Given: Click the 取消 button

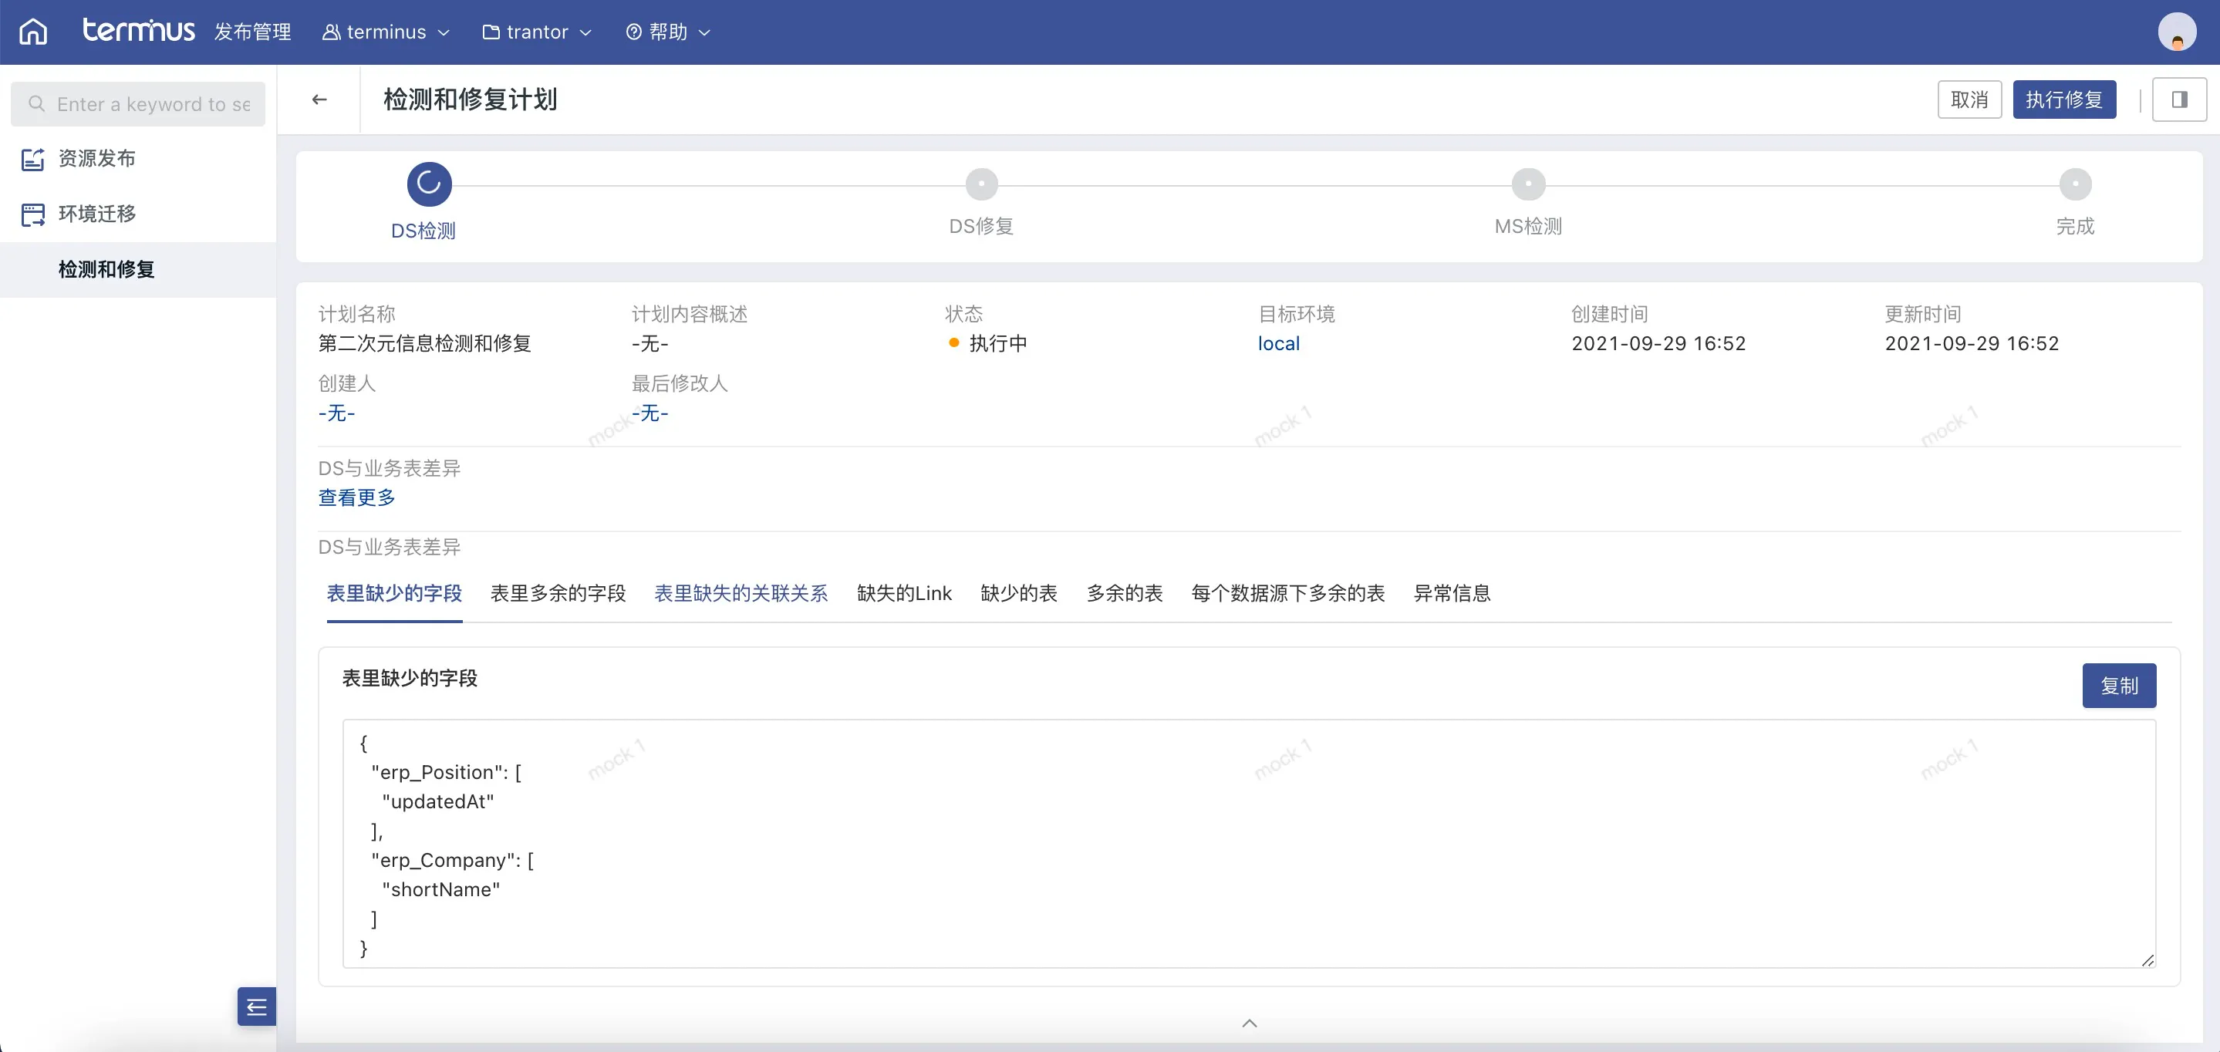Looking at the screenshot, I should (1969, 100).
